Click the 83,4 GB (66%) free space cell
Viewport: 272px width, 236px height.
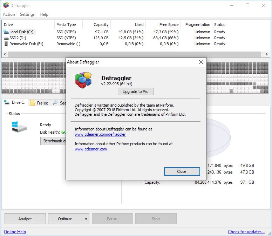[x=166, y=38]
